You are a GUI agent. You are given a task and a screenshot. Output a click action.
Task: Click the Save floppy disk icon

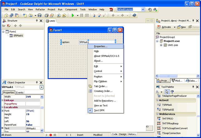[40, 15]
